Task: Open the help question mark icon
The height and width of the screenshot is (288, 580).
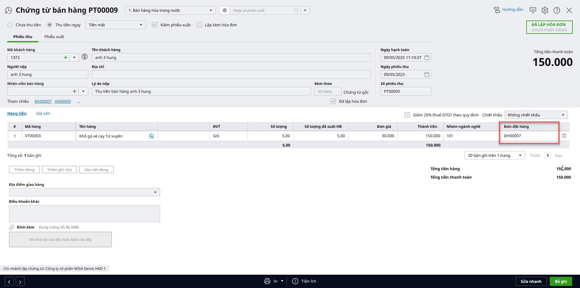Action: pyautogui.click(x=556, y=10)
